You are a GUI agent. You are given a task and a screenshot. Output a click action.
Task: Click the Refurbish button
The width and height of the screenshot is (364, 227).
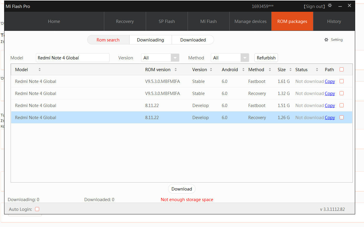266,58
